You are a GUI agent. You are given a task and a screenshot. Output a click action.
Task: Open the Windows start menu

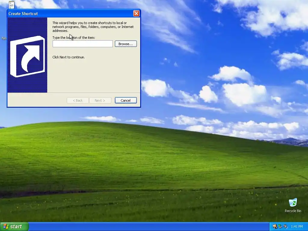pos(14,226)
